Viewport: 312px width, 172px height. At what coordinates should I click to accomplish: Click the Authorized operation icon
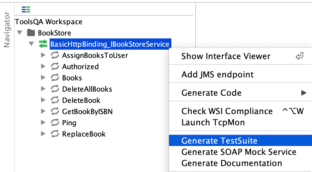55,66
